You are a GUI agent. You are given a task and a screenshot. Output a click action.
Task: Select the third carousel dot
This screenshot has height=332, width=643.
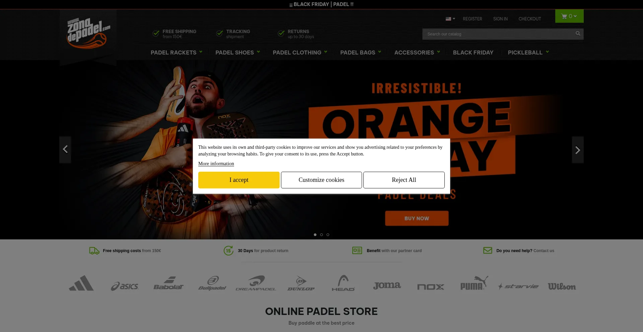328,235
